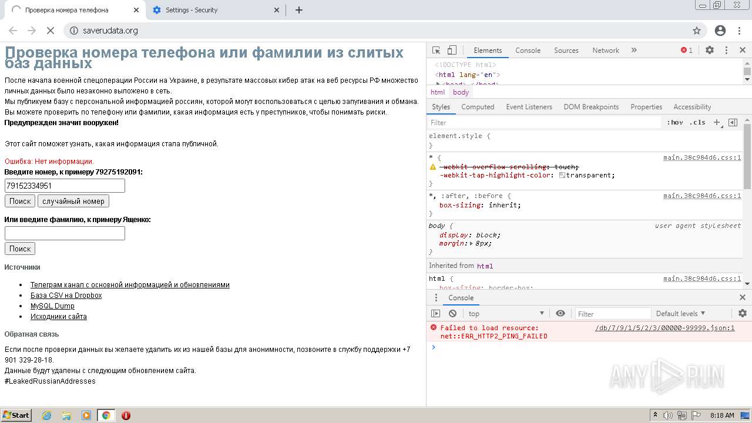Image resolution: width=752 pixels, height=423 pixels.
Task: Bookmark this page with star icon
Action: (x=697, y=31)
